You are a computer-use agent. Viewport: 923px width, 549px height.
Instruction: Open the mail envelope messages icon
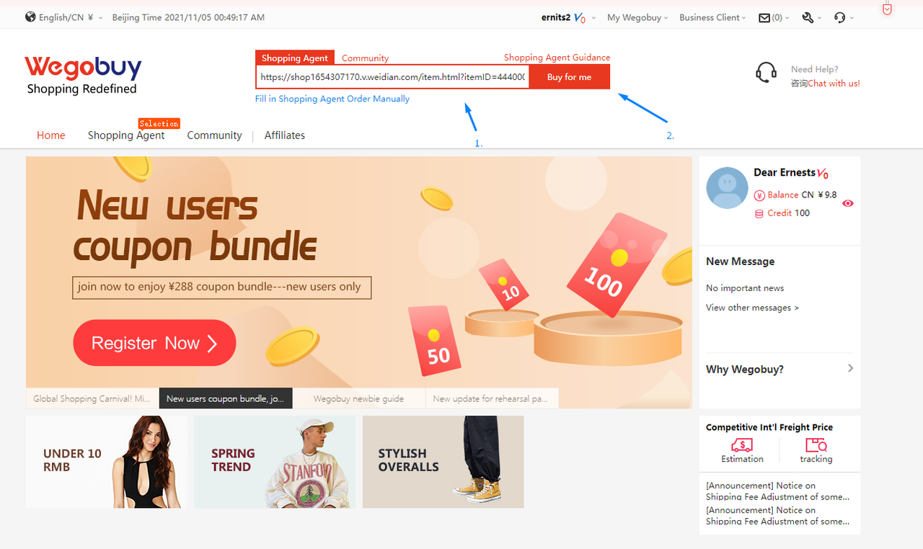pyautogui.click(x=764, y=17)
